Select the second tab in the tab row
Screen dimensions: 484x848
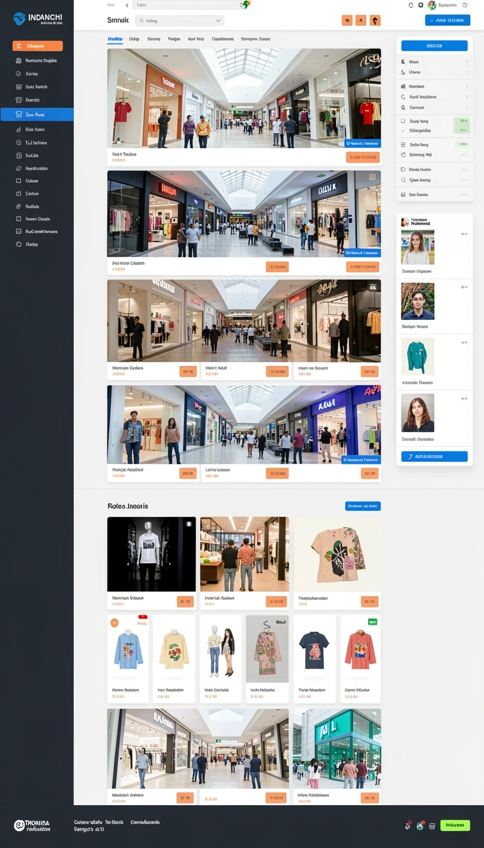(134, 39)
